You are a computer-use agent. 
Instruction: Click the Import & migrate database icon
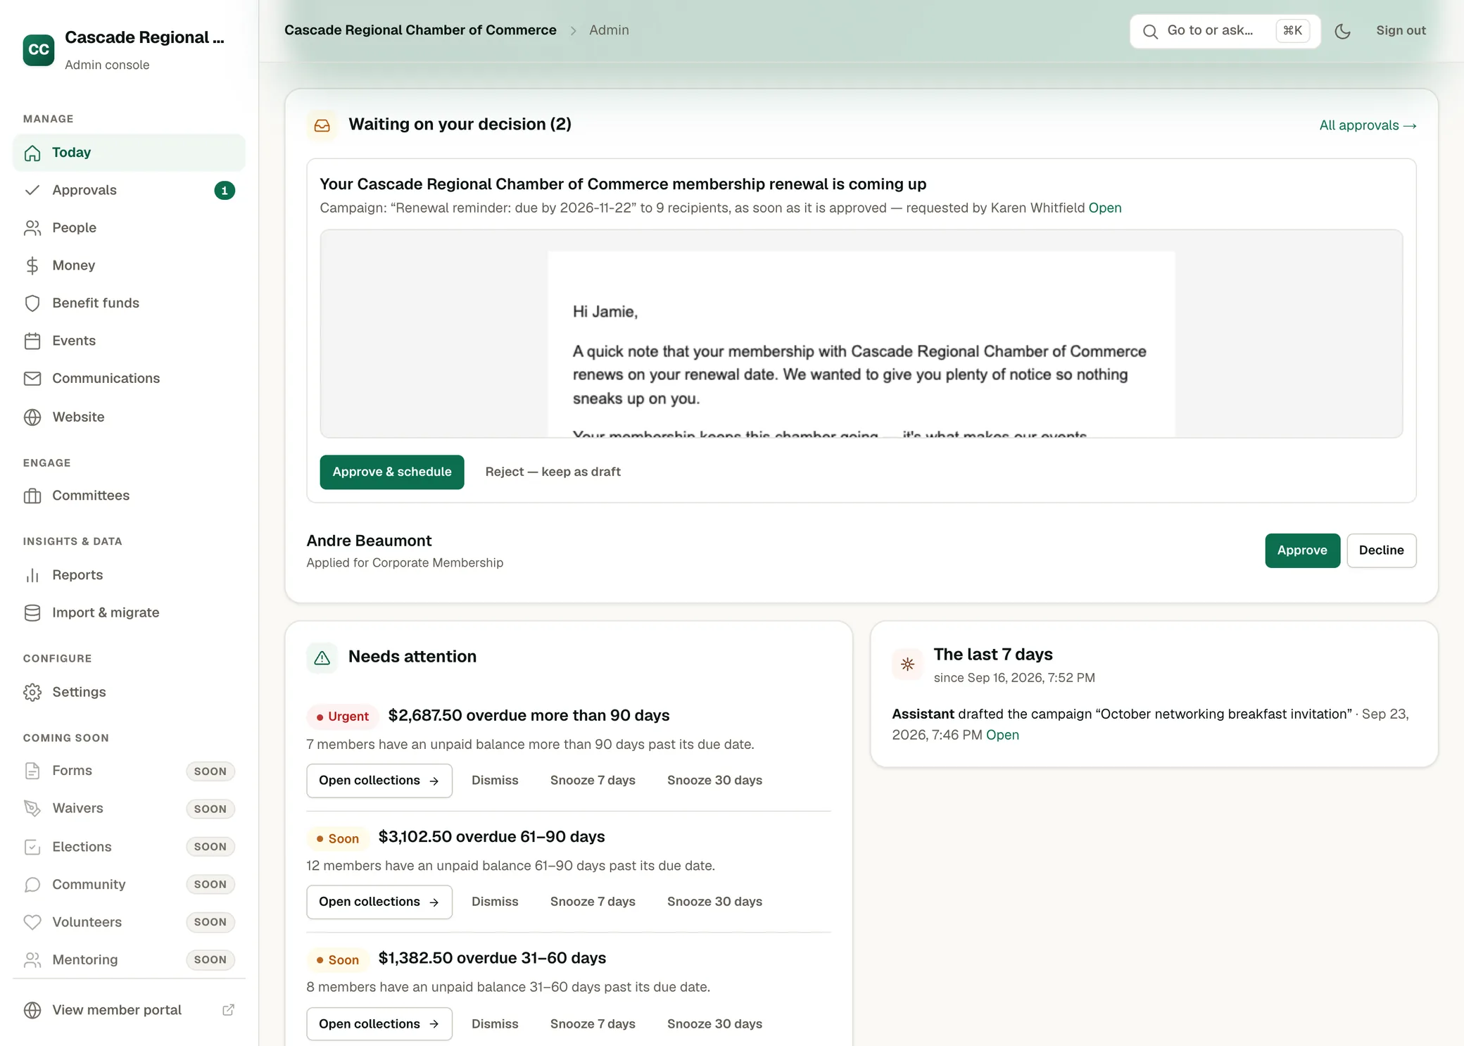[x=32, y=612]
